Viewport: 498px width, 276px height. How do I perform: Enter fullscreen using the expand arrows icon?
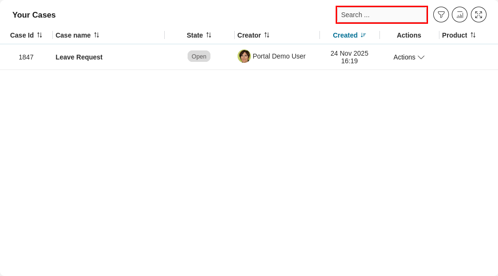[478, 15]
